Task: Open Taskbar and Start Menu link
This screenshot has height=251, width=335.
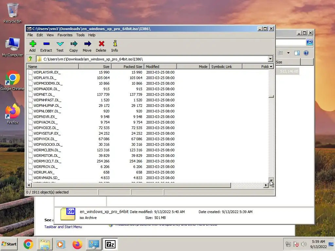Action: (63, 227)
